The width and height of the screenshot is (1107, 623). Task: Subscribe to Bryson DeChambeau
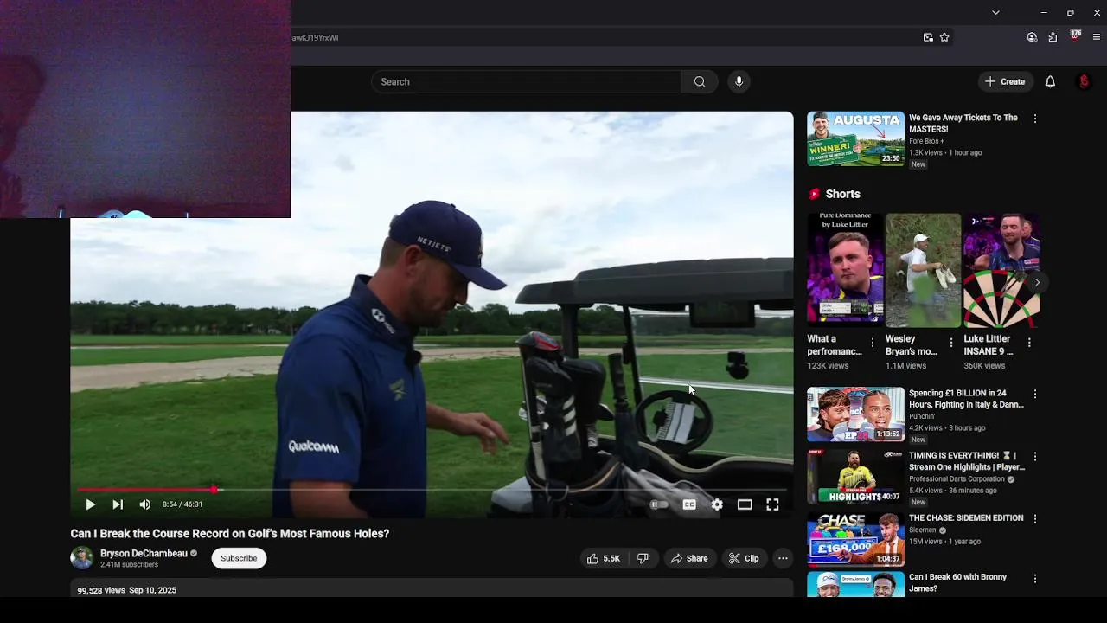239,558
